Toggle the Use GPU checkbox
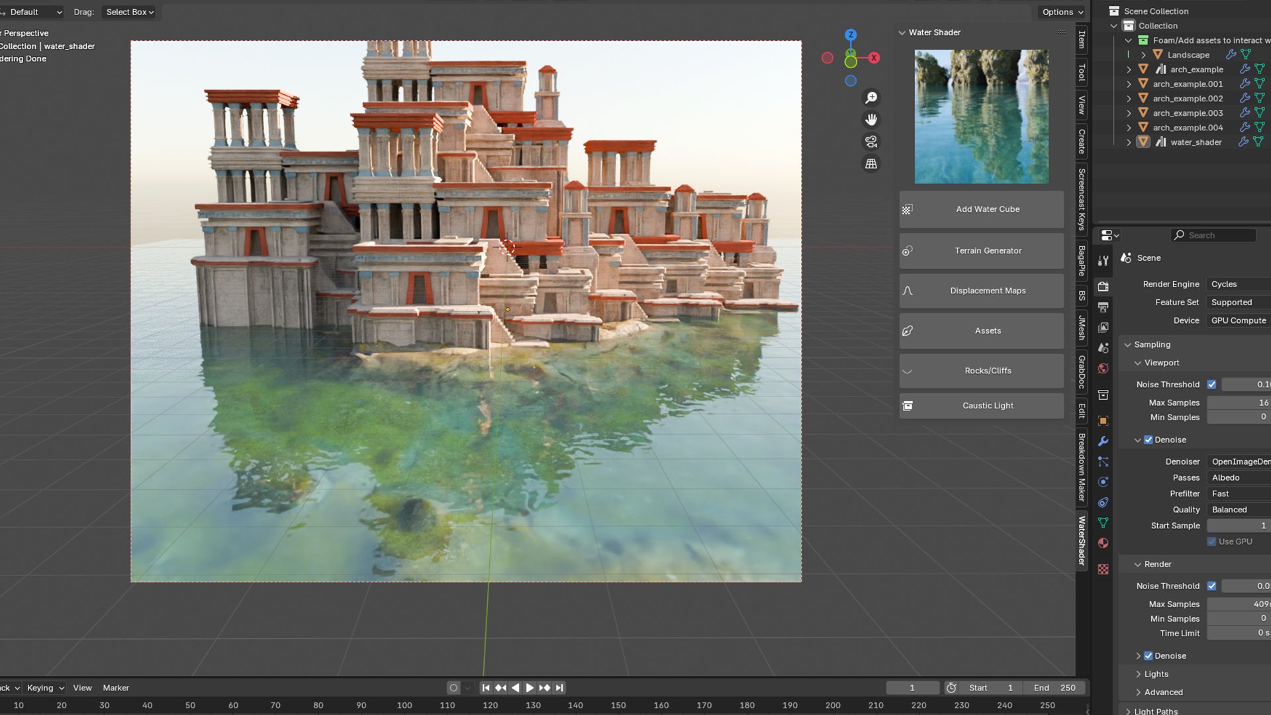The width and height of the screenshot is (1271, 715). 1213,541
